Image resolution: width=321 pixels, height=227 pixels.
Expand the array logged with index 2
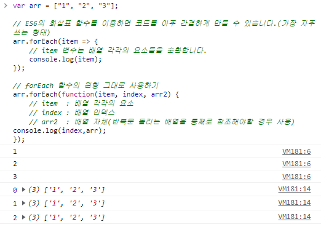point(23,217)
